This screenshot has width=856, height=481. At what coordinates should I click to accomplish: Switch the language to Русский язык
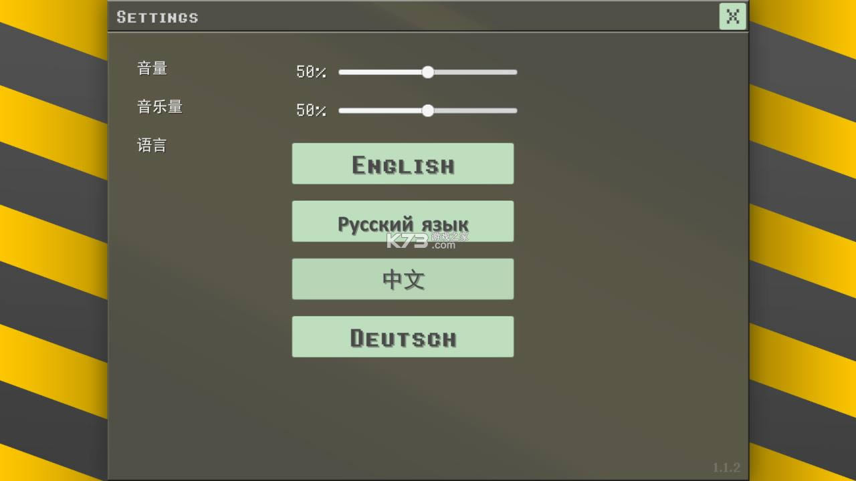(x=402, y=220)
